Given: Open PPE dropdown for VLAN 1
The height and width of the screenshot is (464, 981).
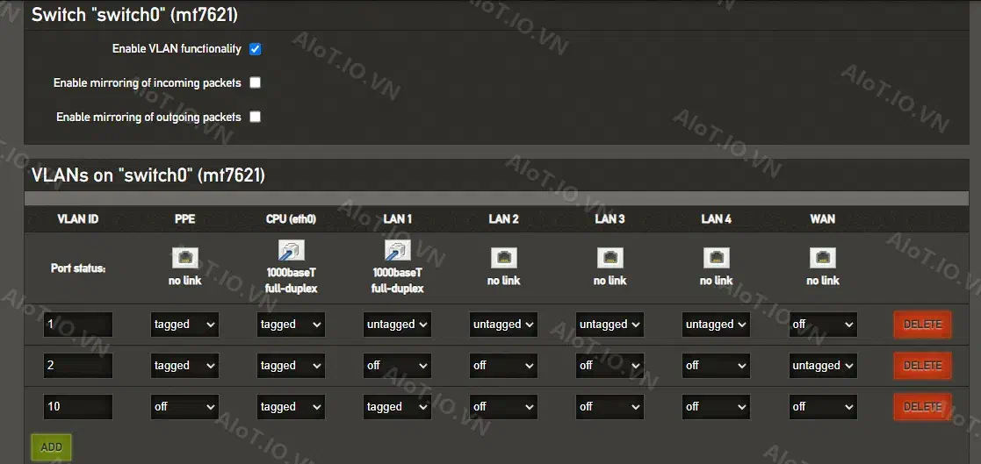Looking at the screenshot, I should (184, 325).
